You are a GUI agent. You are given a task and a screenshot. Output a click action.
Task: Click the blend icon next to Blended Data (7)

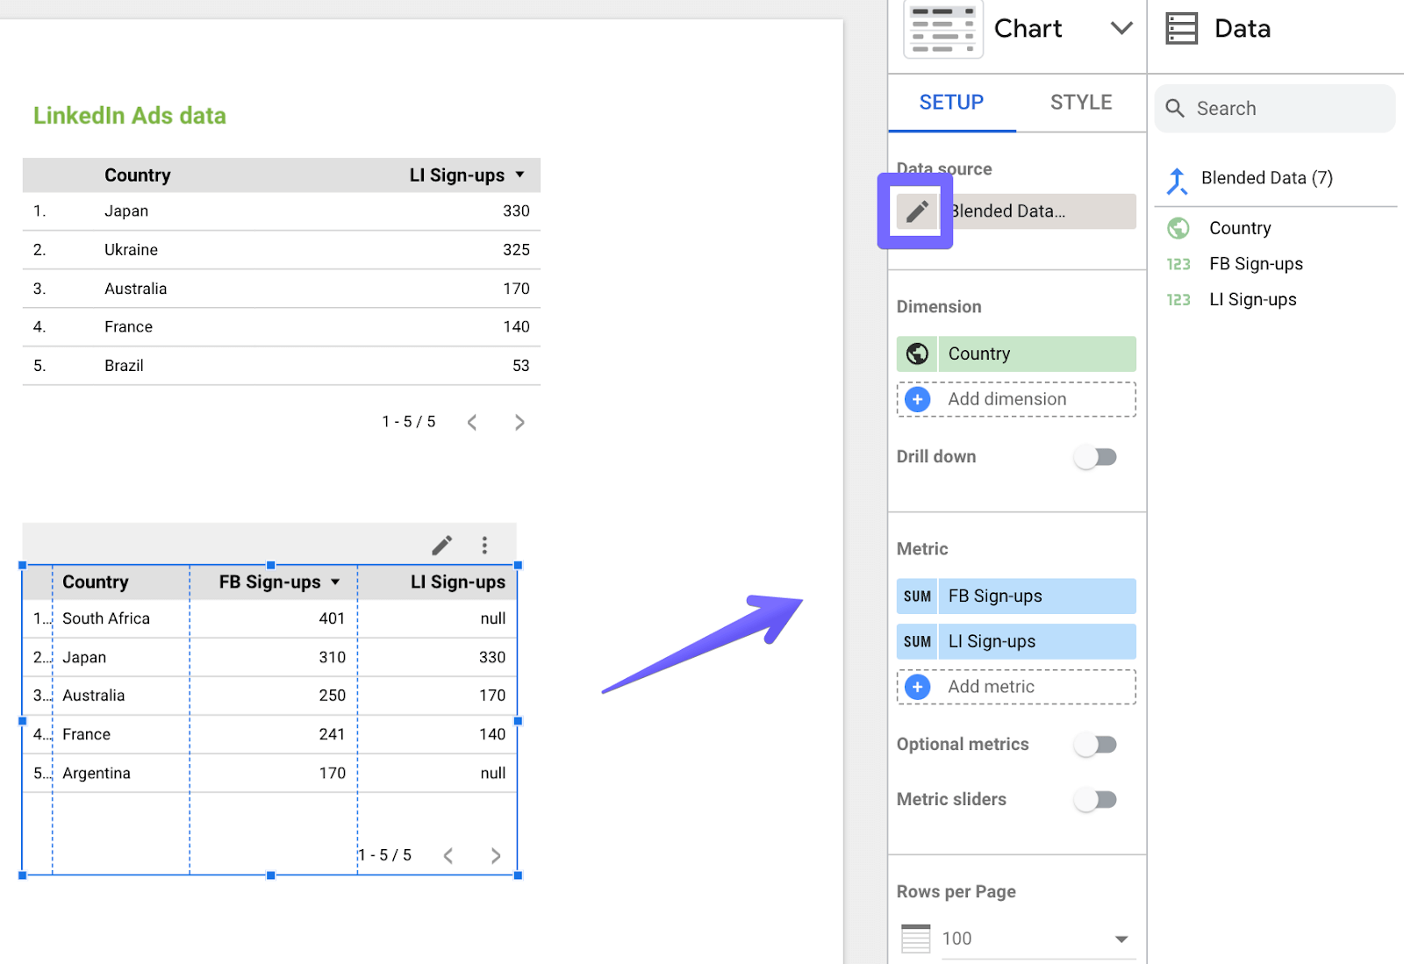(1178, 178)
